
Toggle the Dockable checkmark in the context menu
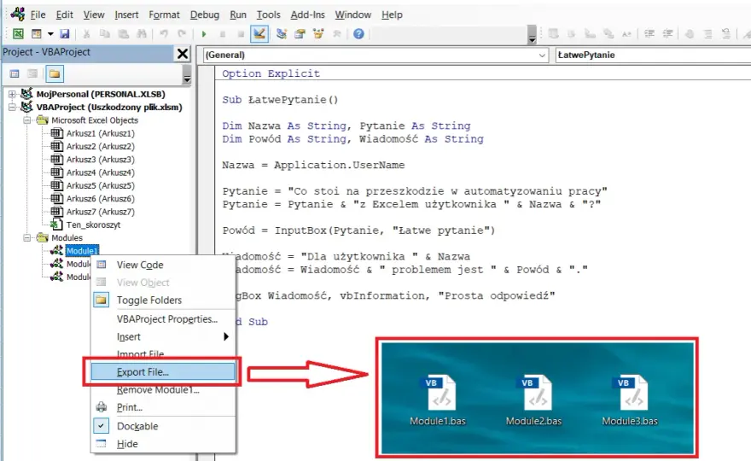click(x=101, y=426)
